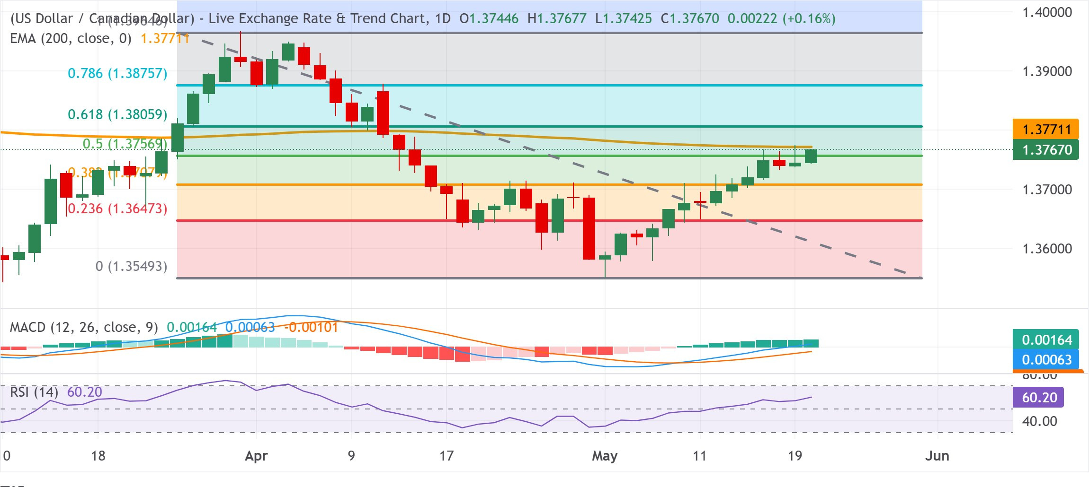Click the 1.40000 price scale label
The image size is (1089, 487).
pos(1047,12)
